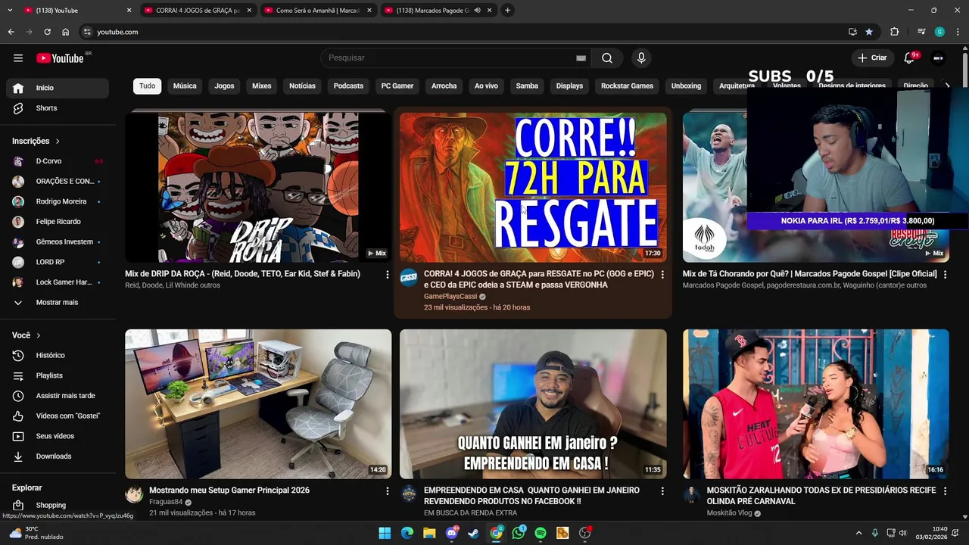Open the on-screen keyboard in the search box
Viewport: 969px width, 545px height.
(x=581, y=58)
